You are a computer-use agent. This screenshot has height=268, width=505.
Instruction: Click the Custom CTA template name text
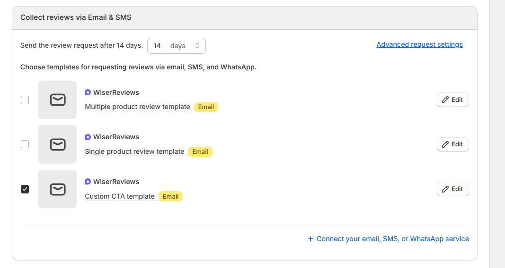coord(120,196)
